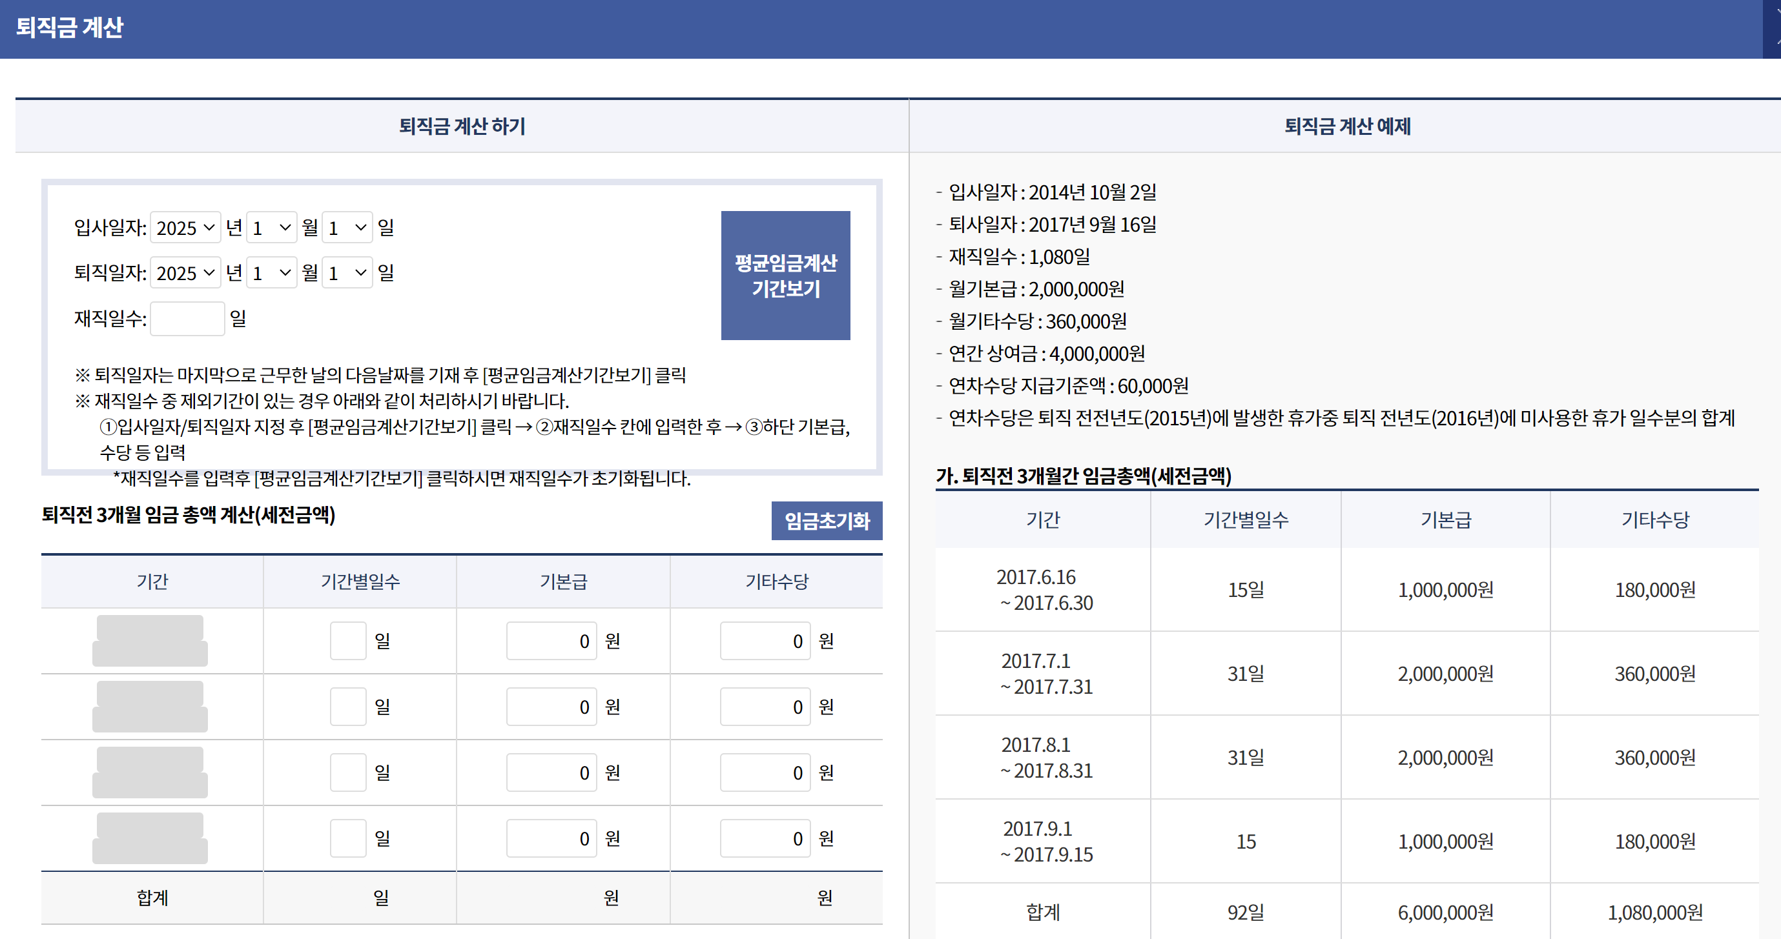This screenshot has height=939, width=1781.
Task: Click the text 연간 상여금 : 4,000,000원
Action: (1047, 353)
